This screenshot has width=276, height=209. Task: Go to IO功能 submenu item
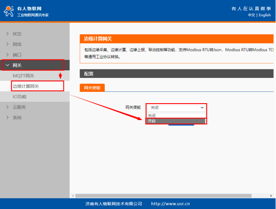(x=19, y=96)
